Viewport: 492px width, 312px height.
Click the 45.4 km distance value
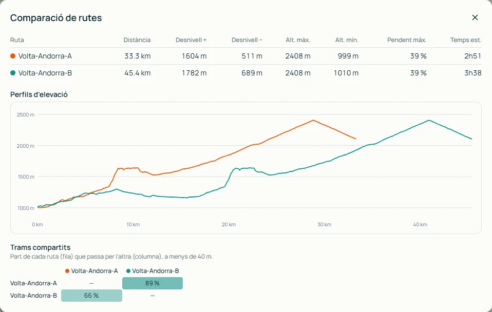(138, 73)
